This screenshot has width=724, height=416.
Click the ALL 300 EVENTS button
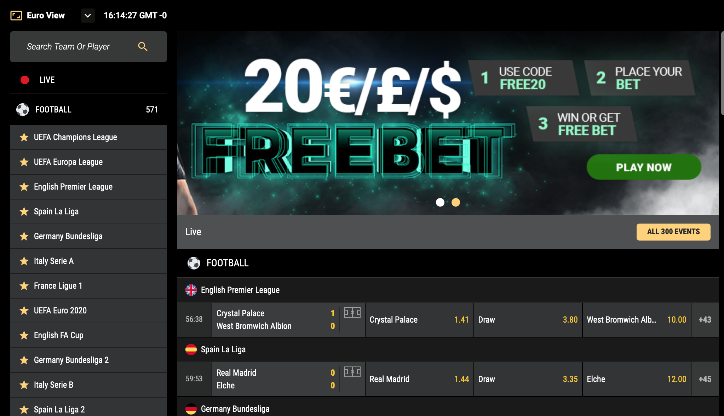click(x=673, y=232)
